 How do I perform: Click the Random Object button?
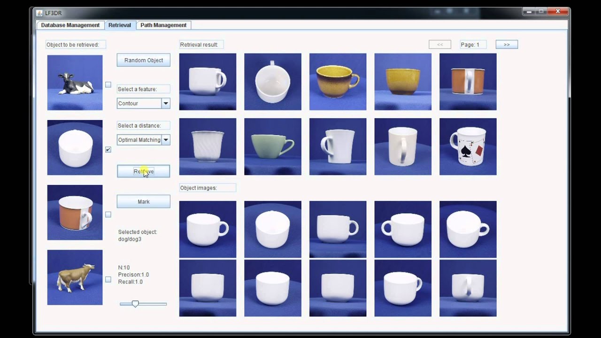click(x=144, y=60)
